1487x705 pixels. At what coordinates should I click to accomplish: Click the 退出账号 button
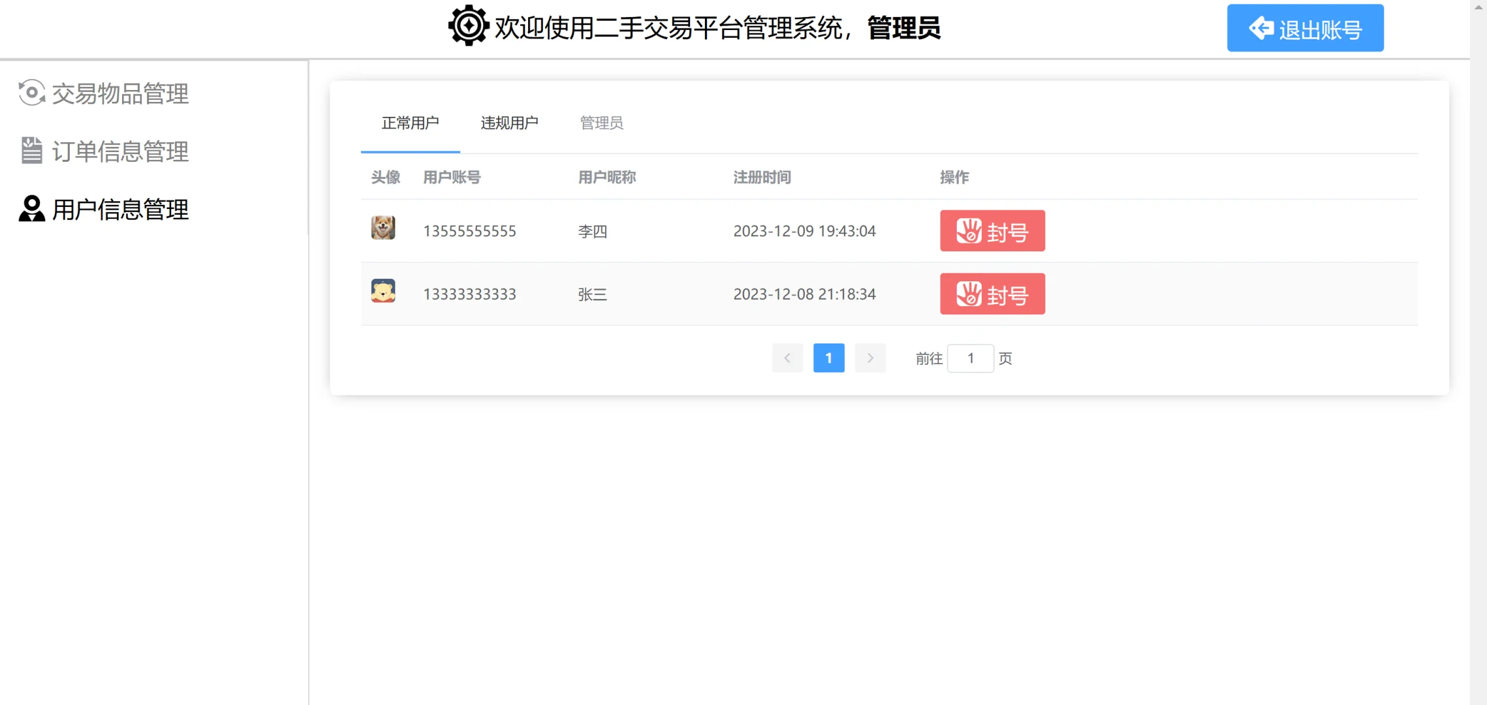tap(1305, 27)
